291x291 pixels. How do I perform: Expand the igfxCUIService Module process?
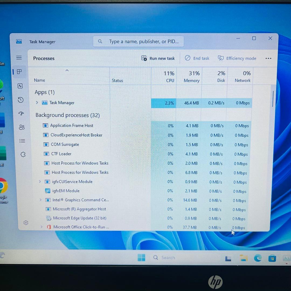40,182
